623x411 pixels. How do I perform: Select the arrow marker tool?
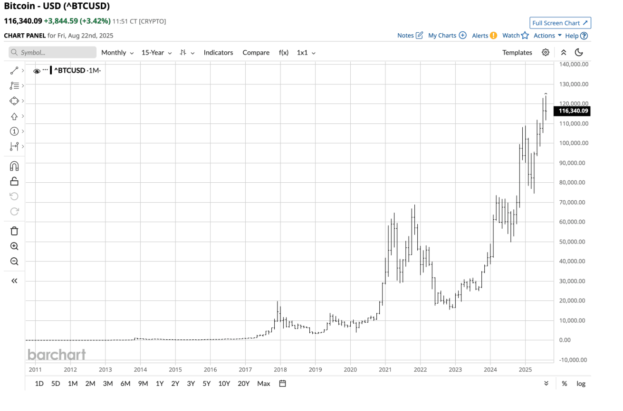click(x=14, y=116)
